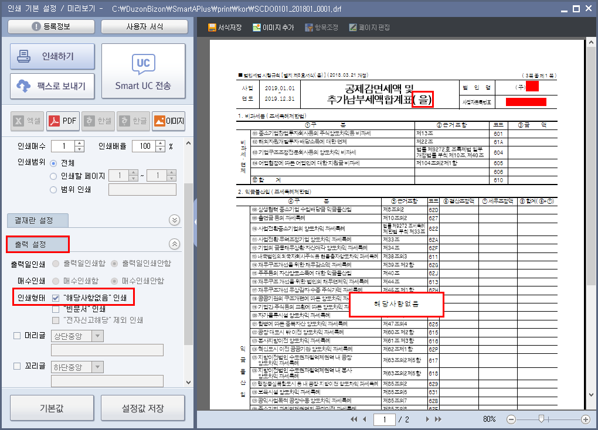Export the preview as 이미지
The width and height of the screenshot is (598, 430).
168,121
